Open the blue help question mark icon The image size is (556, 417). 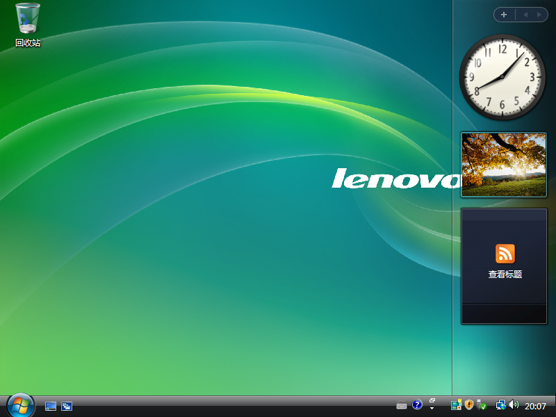(417, 404)
